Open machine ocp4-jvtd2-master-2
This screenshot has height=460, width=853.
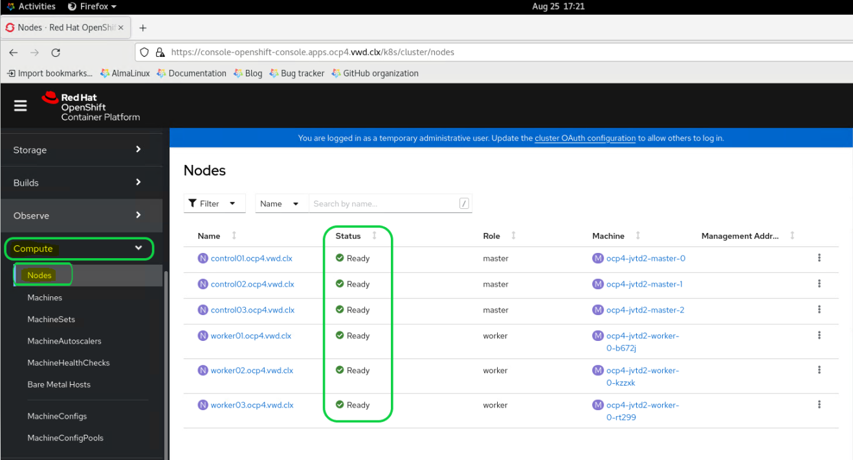(645, 310)
